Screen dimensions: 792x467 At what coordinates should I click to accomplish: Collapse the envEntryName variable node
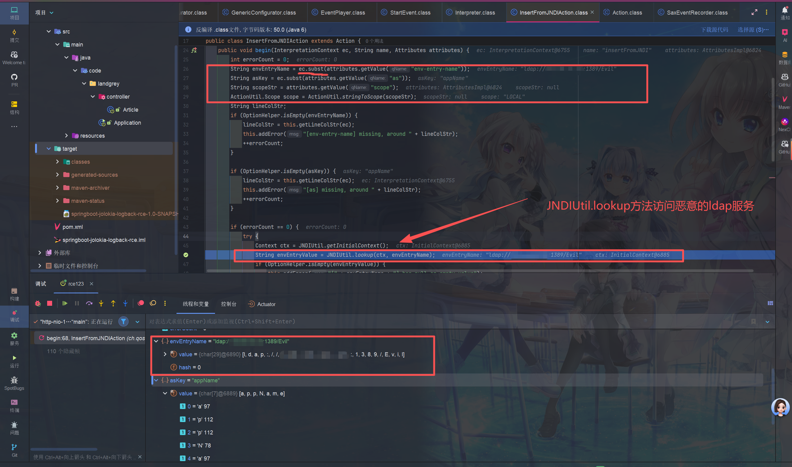(x=156, y=341)
